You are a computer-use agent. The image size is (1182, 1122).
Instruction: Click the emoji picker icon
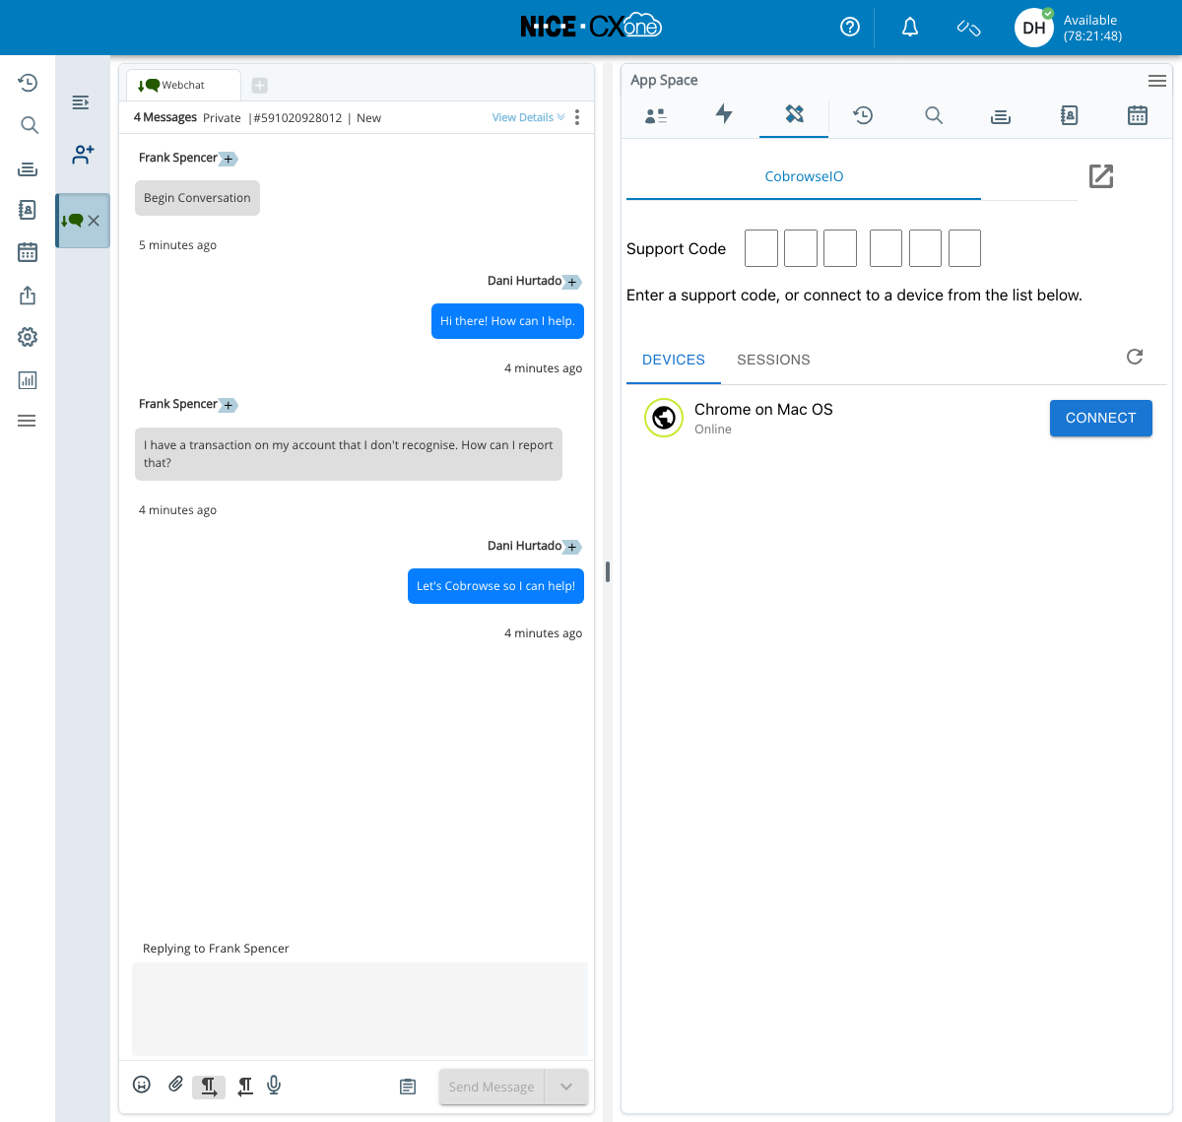[142, 1085]
